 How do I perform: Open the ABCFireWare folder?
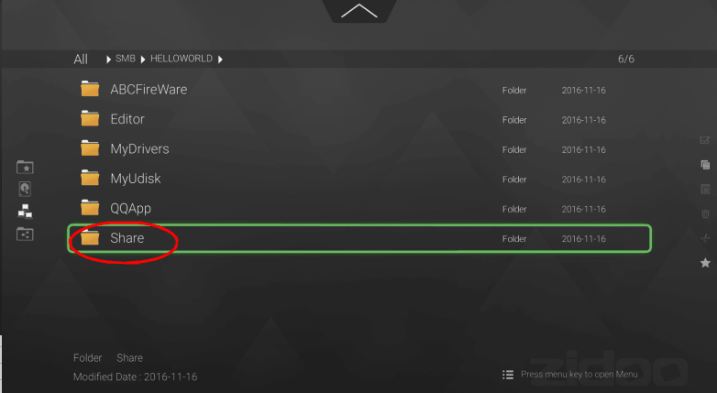[359, 90]
